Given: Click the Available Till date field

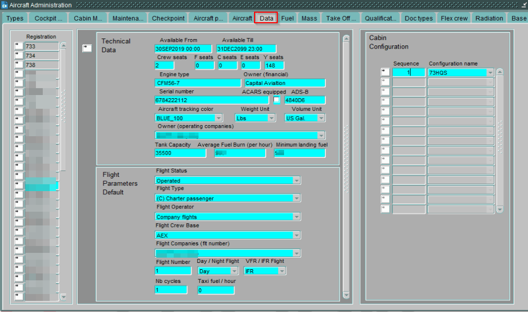Looking at the screenshot, I should click(x=246, y=49).
